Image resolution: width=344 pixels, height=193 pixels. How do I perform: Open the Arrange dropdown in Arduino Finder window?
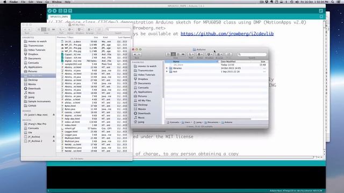(219, 54)
